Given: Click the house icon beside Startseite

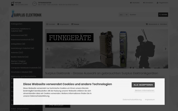Looking at the screenshot, I should click(x=131, y=3).
